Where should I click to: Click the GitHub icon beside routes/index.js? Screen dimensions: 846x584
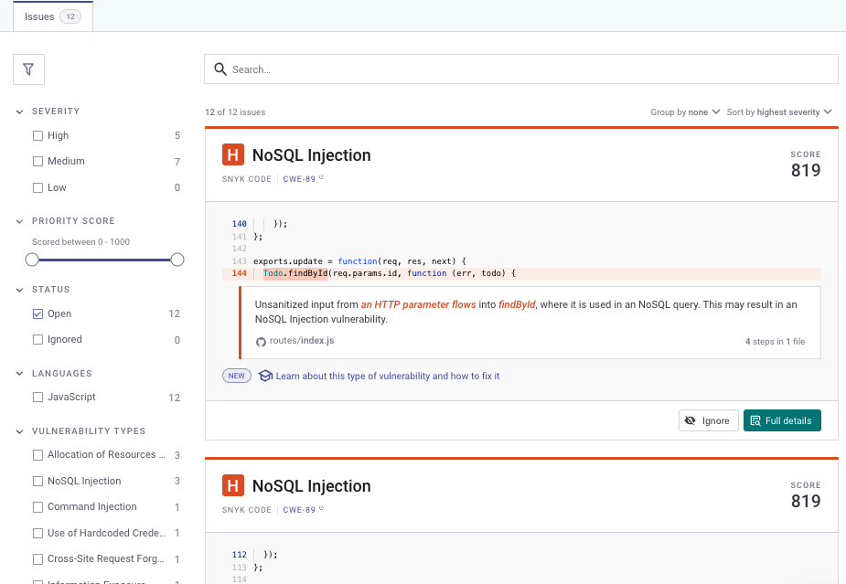pos(261,341)
